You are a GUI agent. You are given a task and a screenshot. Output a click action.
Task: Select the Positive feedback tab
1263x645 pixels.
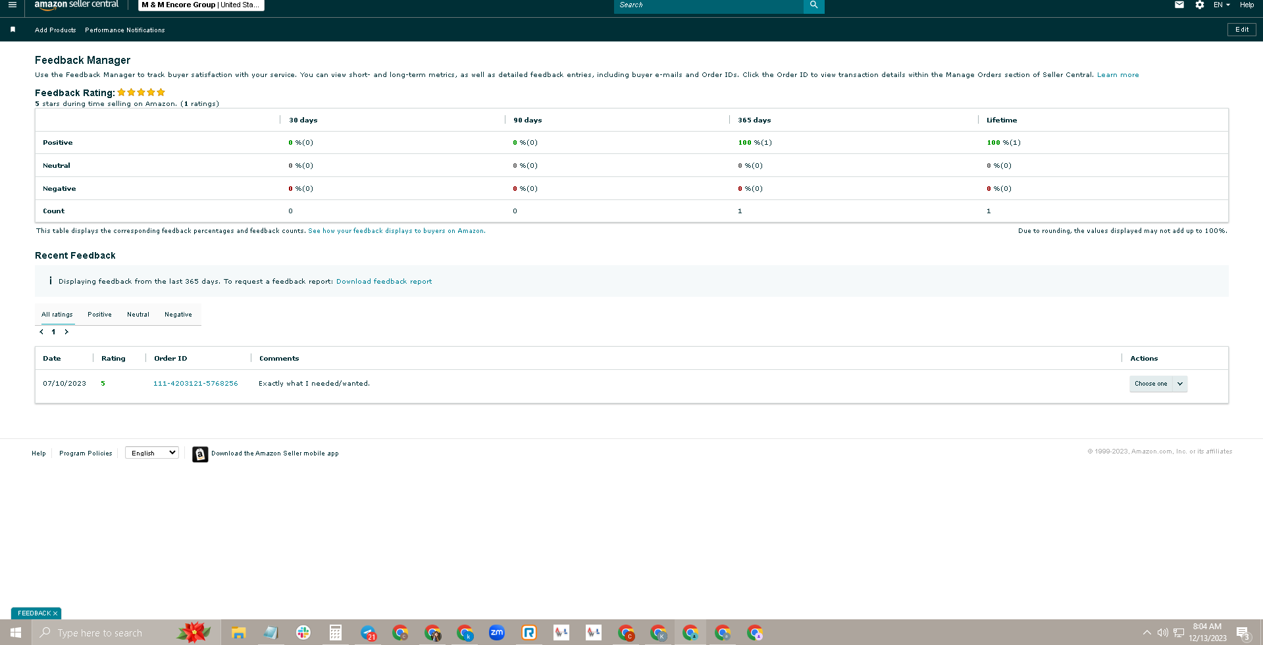pos(99,315)
